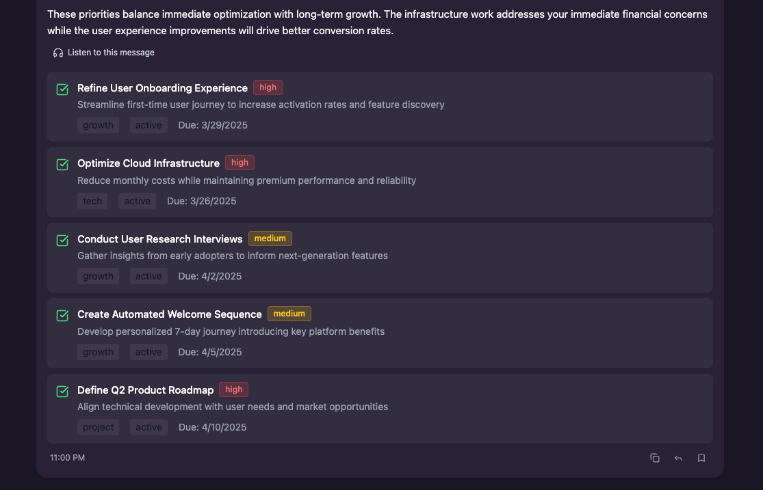This screenshot has height=490, width=763.
Task: Click Listen to this message link
Action: coord(111,53)
